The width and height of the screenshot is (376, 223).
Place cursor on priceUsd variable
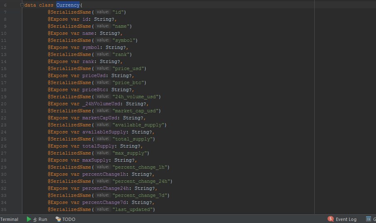(94, 75)
